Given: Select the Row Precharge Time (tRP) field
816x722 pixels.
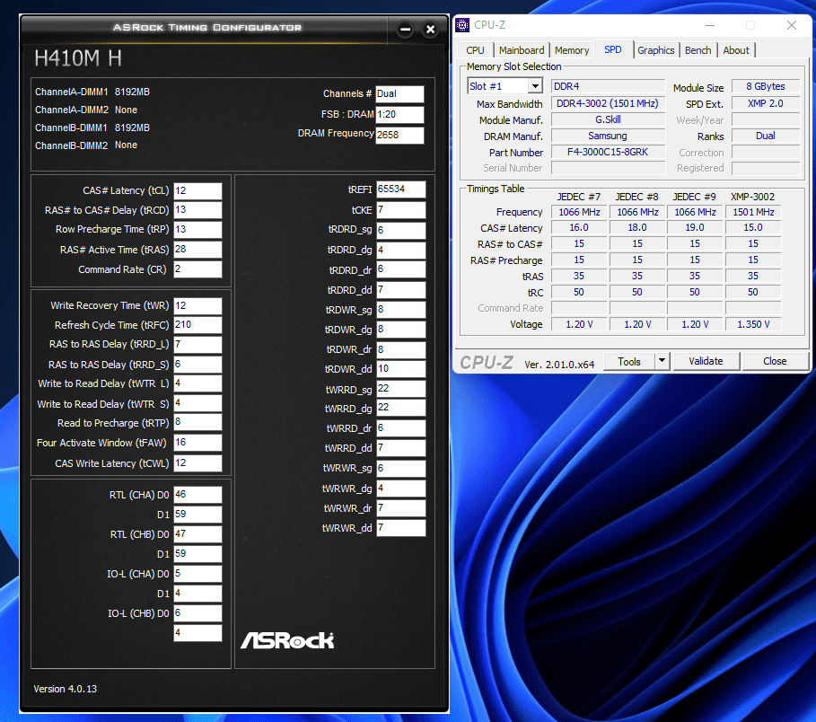Looking at the screenshot, I should click(x=197, y=230).
